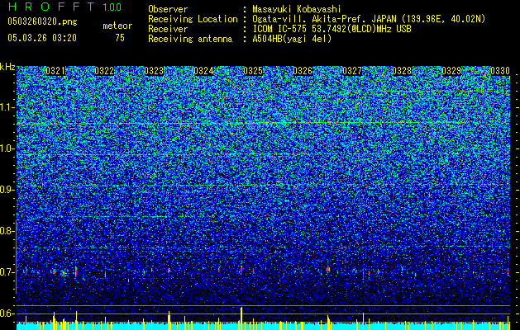
Task: Click the 0.6 frequency axis label
Action: [7, 313]
